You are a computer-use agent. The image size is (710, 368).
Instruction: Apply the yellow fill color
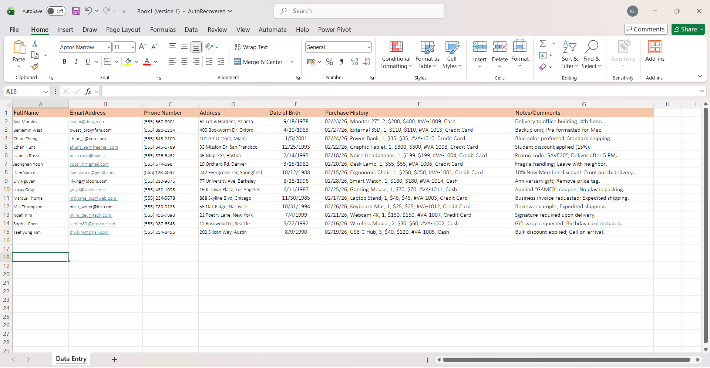[x=128, y=62]
